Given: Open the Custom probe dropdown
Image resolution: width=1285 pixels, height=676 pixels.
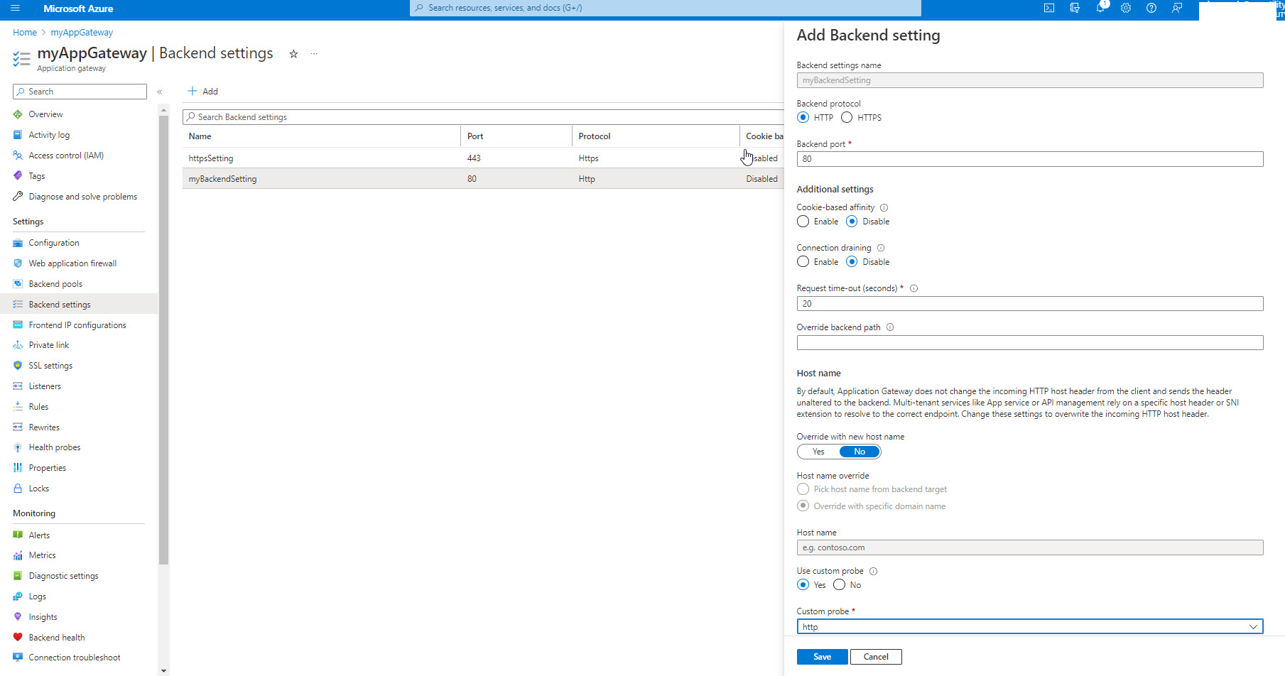Looking at the screenshot, I should tap(1030, 627).
